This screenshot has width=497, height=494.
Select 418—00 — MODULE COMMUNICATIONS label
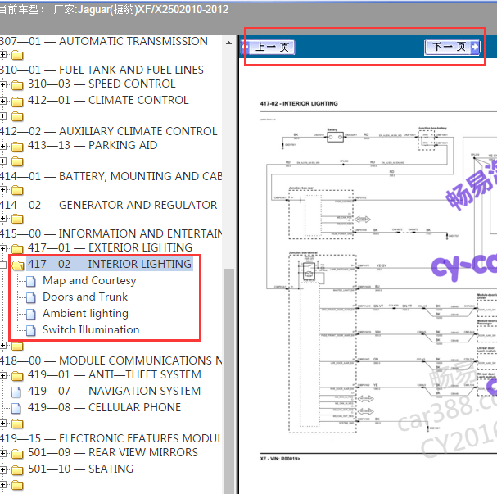point(111,360)
